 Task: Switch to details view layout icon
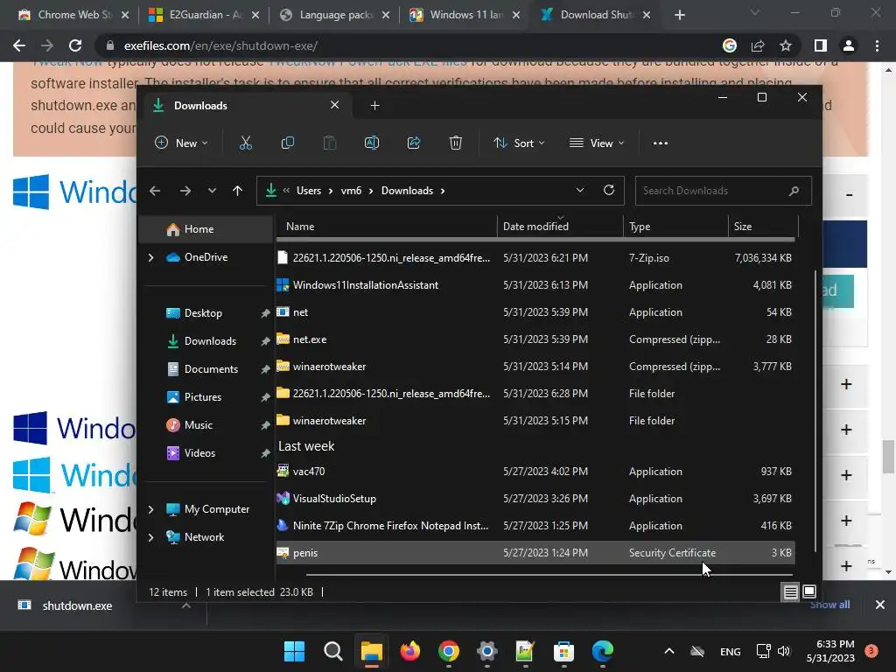(790, 592)
